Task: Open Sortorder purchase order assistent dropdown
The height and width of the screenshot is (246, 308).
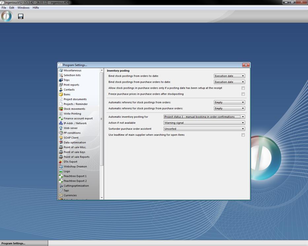Action: 243,129
